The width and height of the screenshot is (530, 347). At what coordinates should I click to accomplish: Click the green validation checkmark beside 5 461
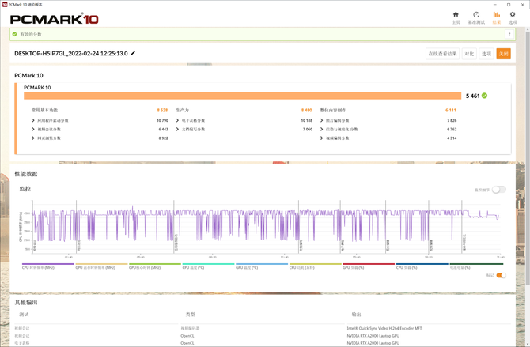click(x=484, y=95)
